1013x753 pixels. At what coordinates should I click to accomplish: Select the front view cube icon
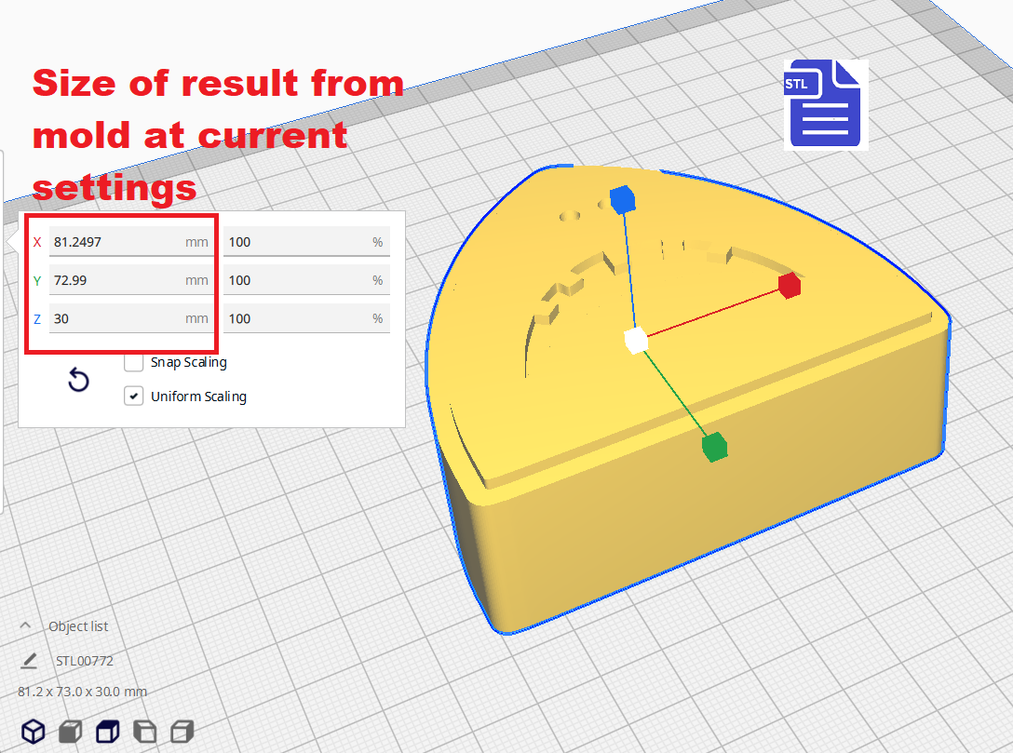pos(71,732)
